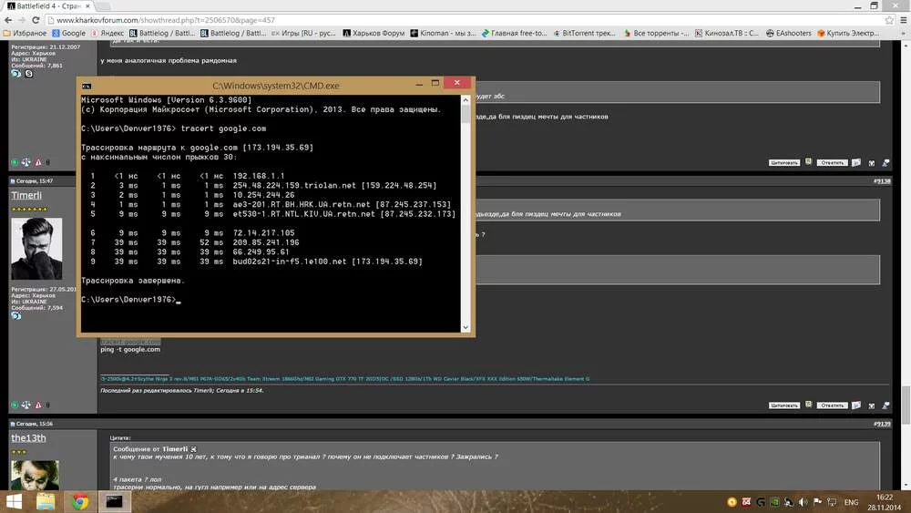Reload the page with the refresh icon
This screenshot has width=911, height=513.
click(x=36, y=20)
